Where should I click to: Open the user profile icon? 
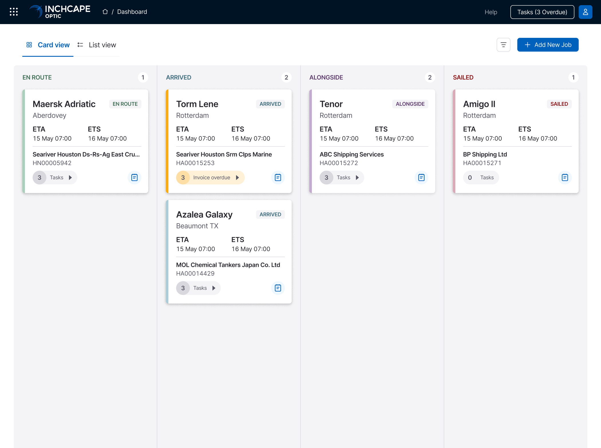point(585,12)
